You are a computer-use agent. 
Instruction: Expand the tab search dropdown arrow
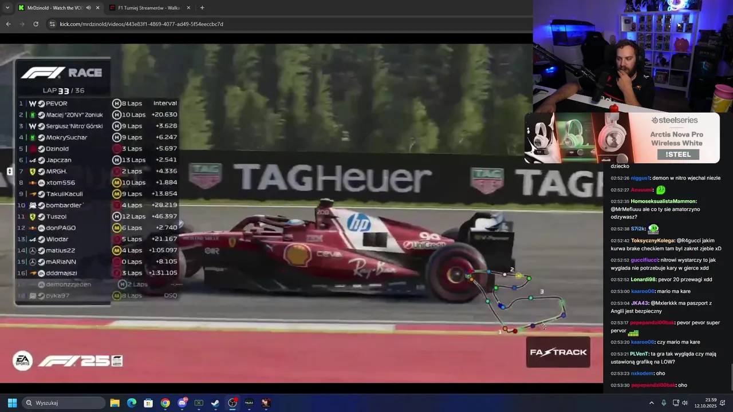point(7,8)
